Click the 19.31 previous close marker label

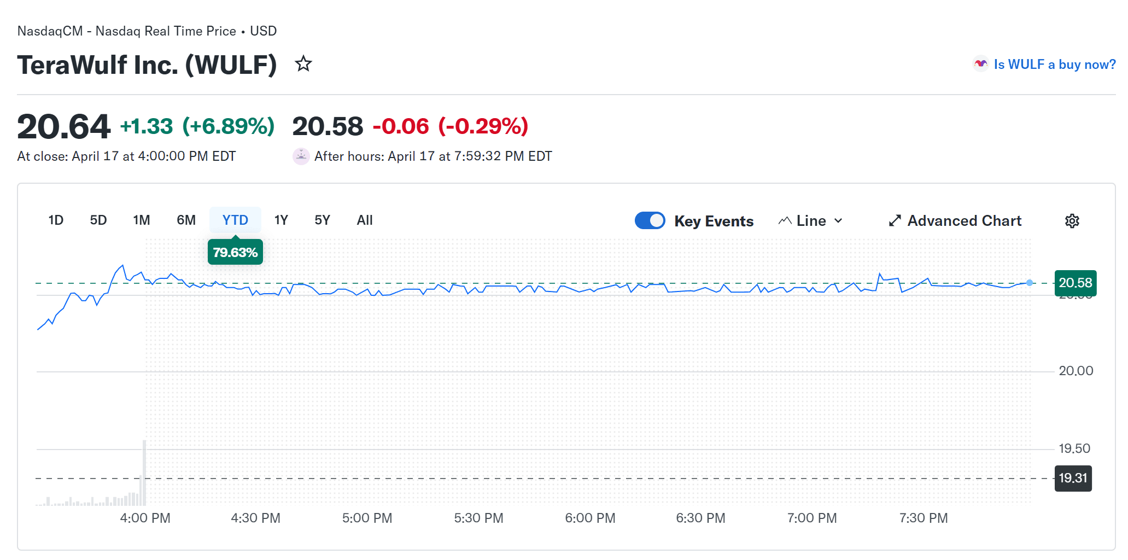pyautogui.click(x=1073, y=479)
